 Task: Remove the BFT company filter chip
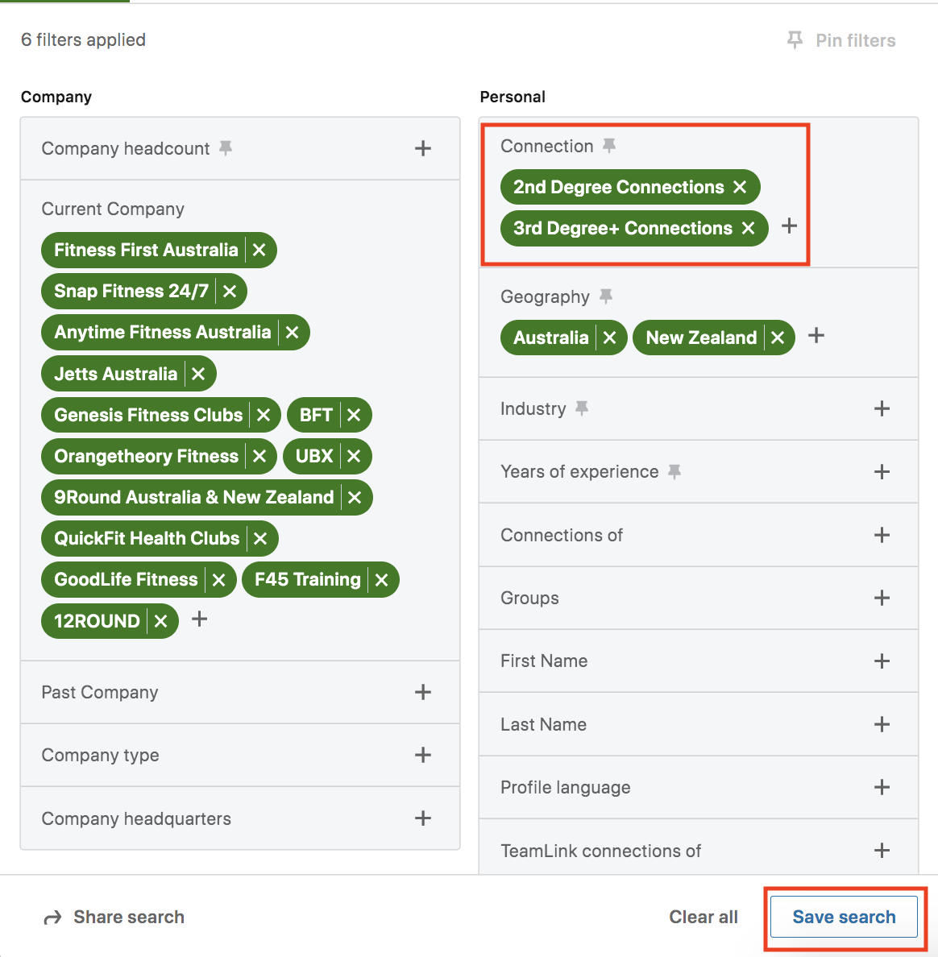[354, 415]
